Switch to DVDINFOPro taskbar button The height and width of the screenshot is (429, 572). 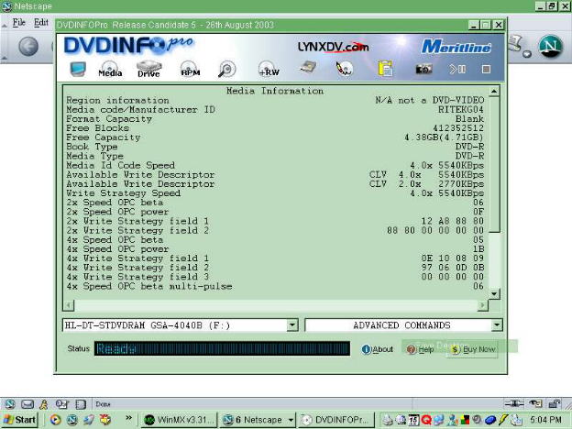coord(337,420)
